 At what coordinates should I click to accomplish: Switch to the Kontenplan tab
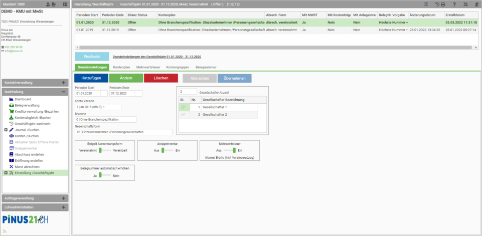[121, 67]
